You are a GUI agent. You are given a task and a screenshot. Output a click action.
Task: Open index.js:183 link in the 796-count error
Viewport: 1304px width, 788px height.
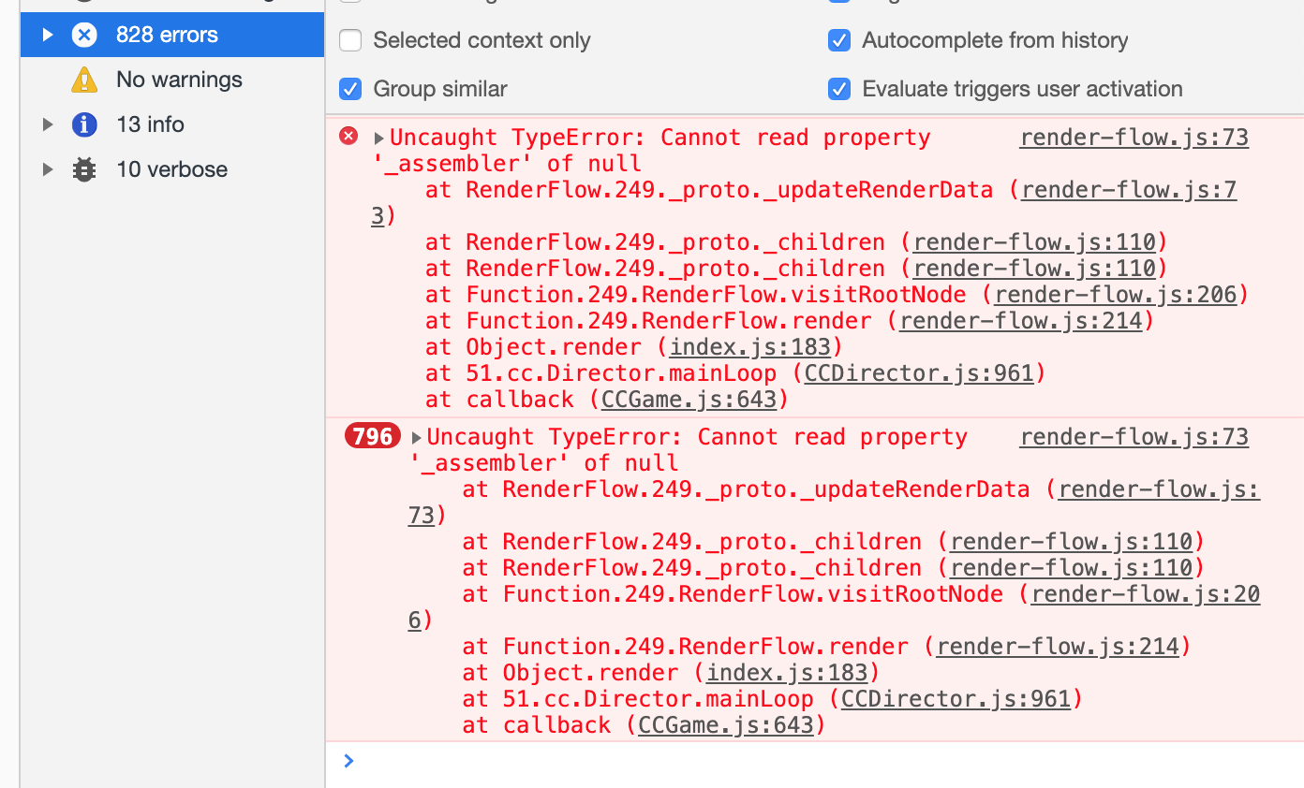coord(787,673)
